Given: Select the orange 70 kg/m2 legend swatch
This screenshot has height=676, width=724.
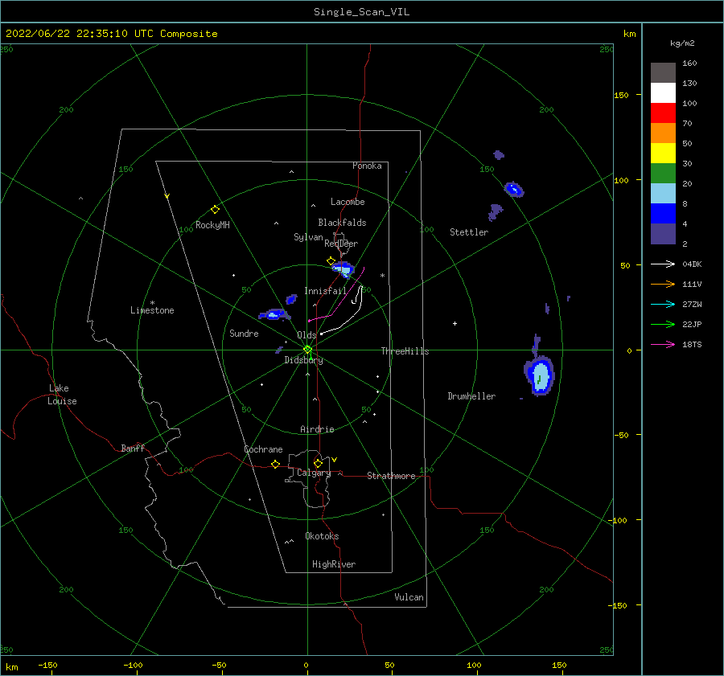Looking at the screenshot, I should click(663, 133).
